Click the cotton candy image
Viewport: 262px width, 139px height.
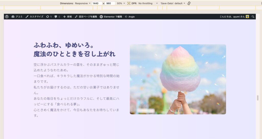point(178,79)
